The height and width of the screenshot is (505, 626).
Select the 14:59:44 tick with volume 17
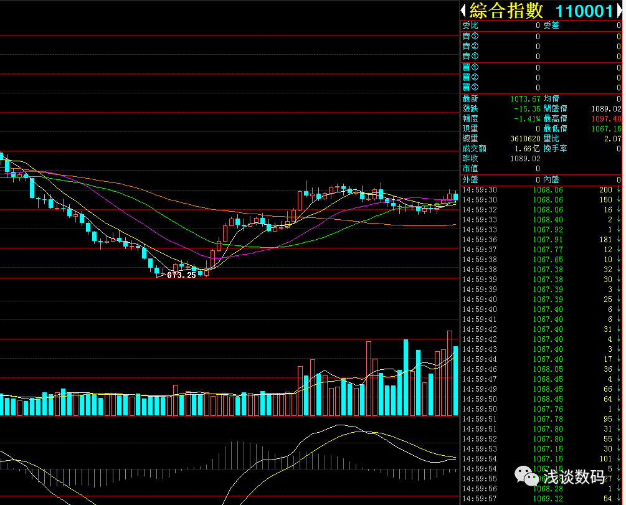[541, 359]
